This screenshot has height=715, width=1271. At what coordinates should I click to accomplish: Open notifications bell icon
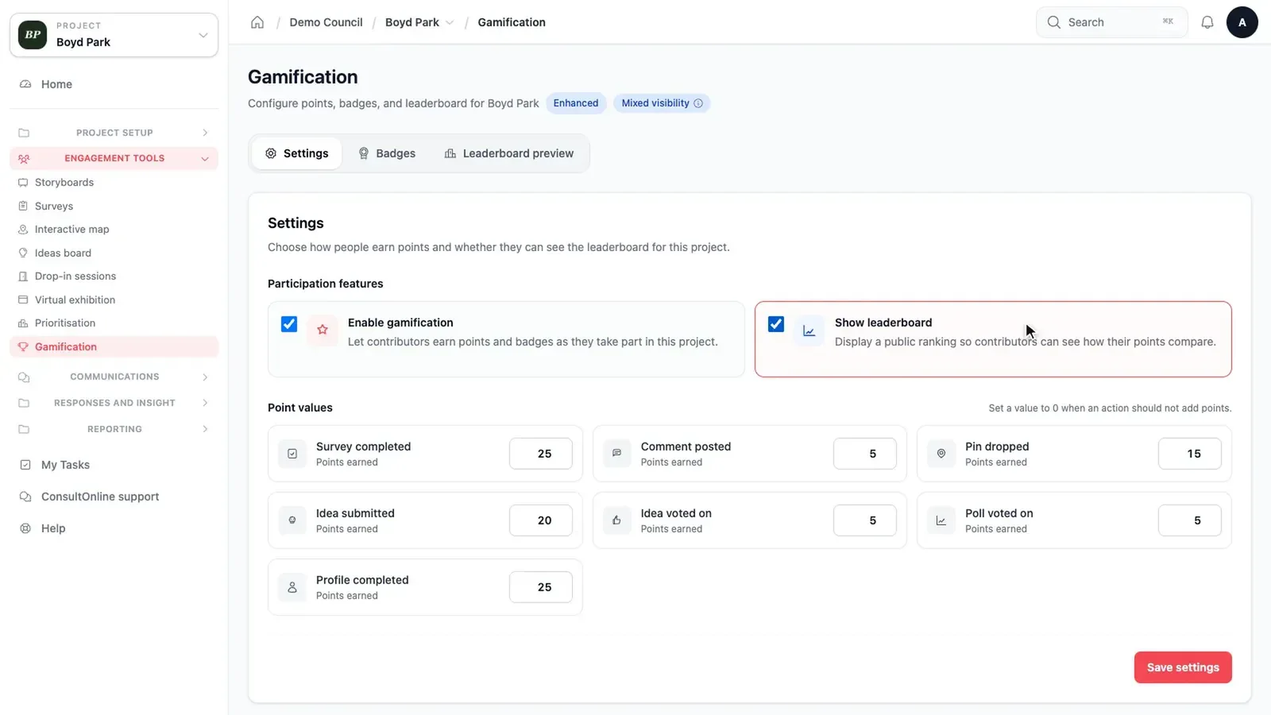coord(1207,22)
